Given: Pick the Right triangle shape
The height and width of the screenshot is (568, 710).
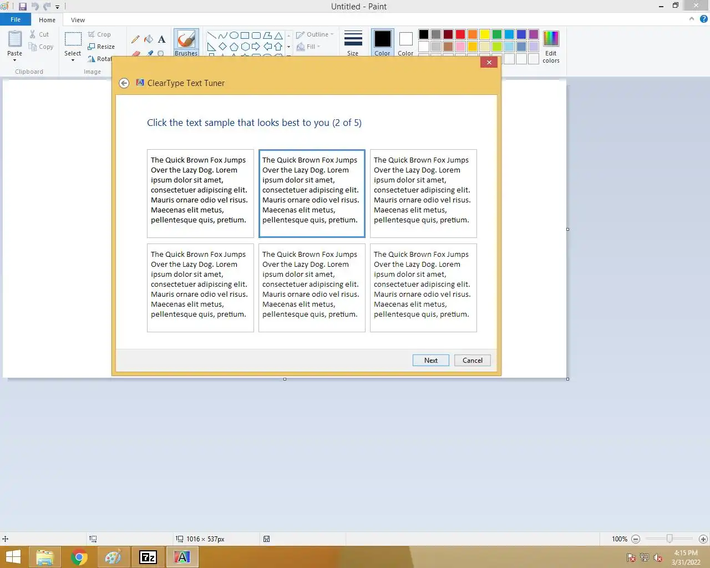Looking at the screenshot, I should click(x=211, y=47).
